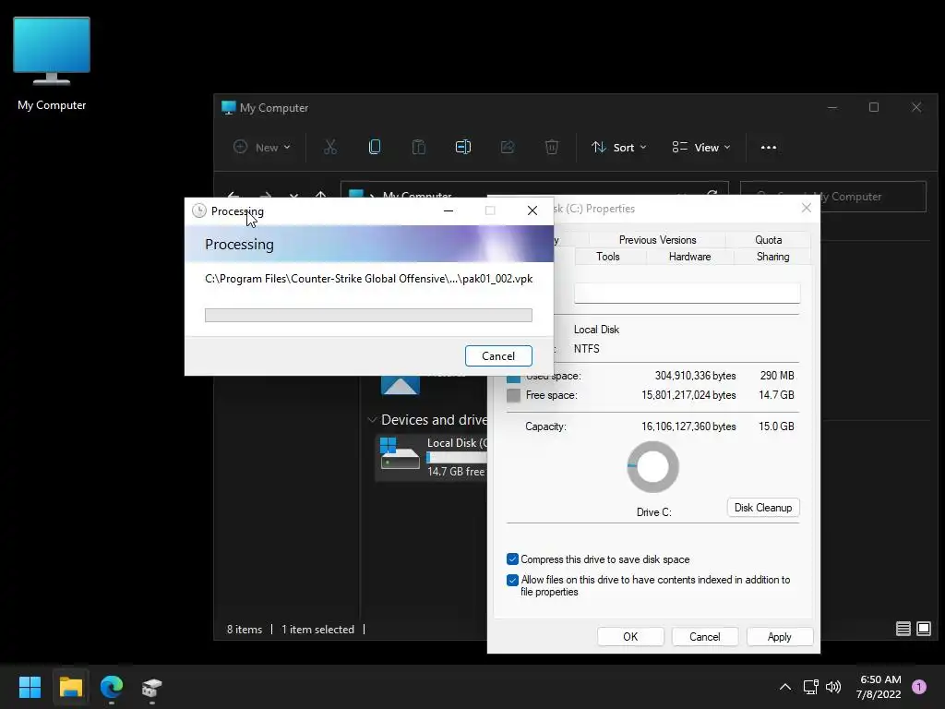945x709 pixels.
Task: Click the Rename icon in Explorer toolbar
Action: pyautogui.click(x=463, y=147)
